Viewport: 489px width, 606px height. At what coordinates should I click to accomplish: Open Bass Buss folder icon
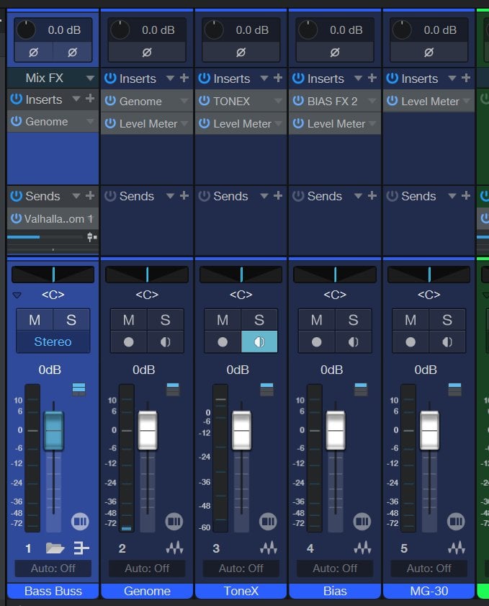coord(55,548)
